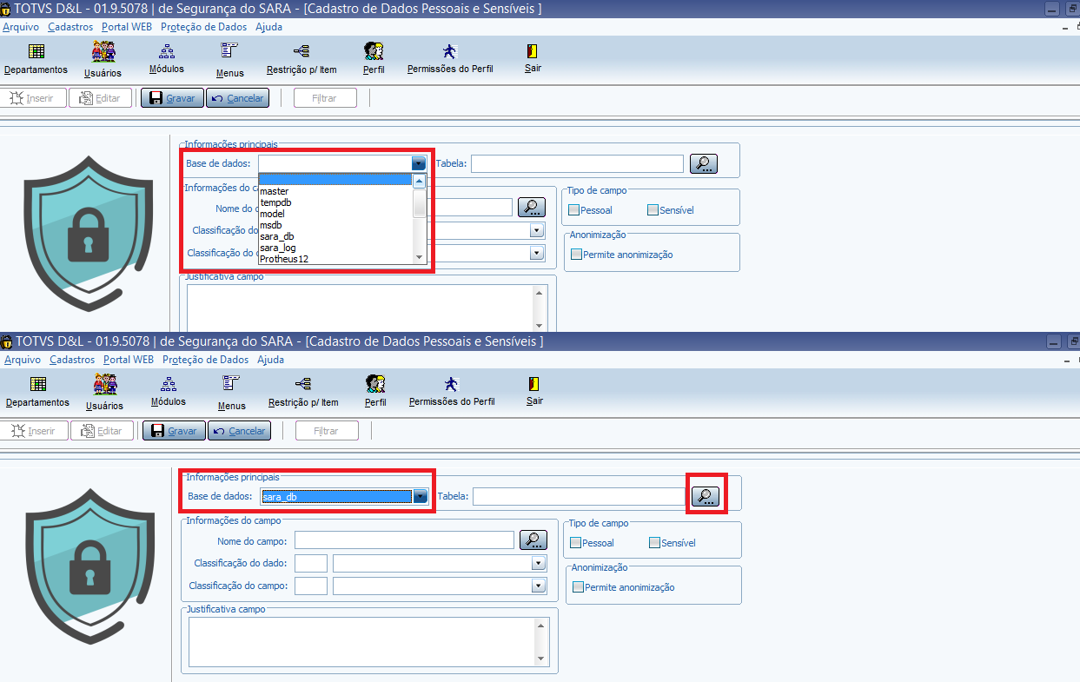The width and height of the screenshot is (1080, 682).
Task: Open Módulos in the window showing sara_db selected
Action: (168, 392)
